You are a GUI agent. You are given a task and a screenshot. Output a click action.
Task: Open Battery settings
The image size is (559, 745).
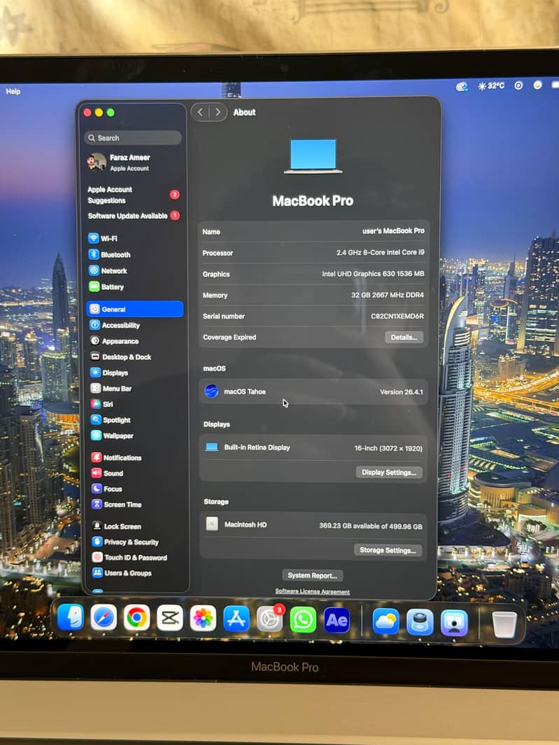pyautogui.click(x=106, y=287)
